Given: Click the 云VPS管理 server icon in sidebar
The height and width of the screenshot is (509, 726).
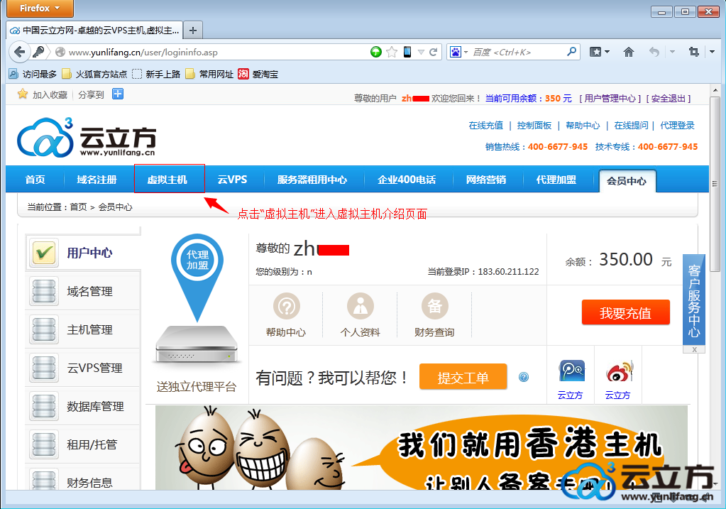Looking at the screenshot, I should click(x=44, y=368).
